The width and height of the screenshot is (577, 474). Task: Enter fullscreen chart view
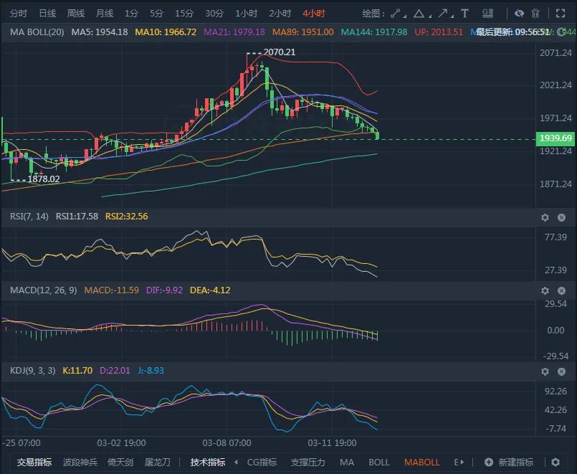pos(560,12)
